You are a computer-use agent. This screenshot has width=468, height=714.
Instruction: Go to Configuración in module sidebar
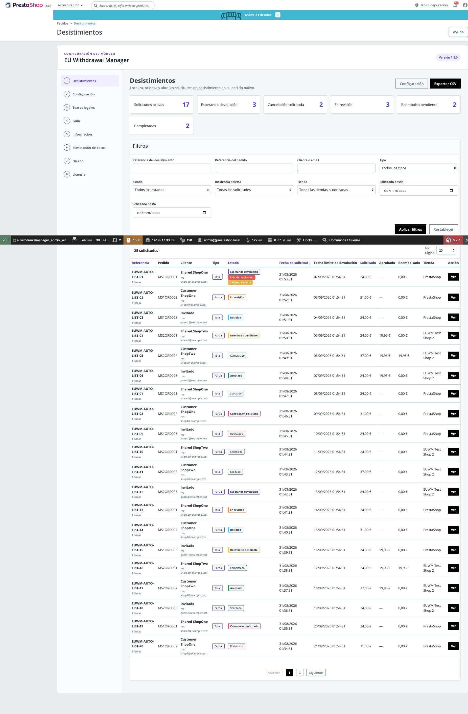pyautogui.click(x=90, y=94)
